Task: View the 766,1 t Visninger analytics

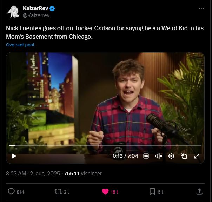Action: 83,174
